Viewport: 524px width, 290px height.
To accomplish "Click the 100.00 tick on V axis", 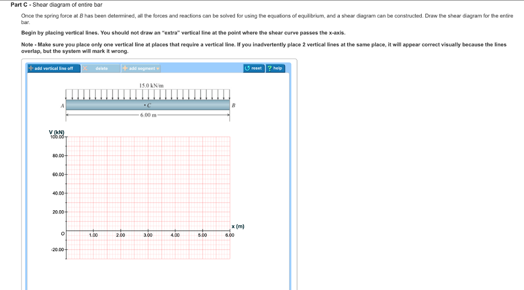I will (x=57, y=137).
